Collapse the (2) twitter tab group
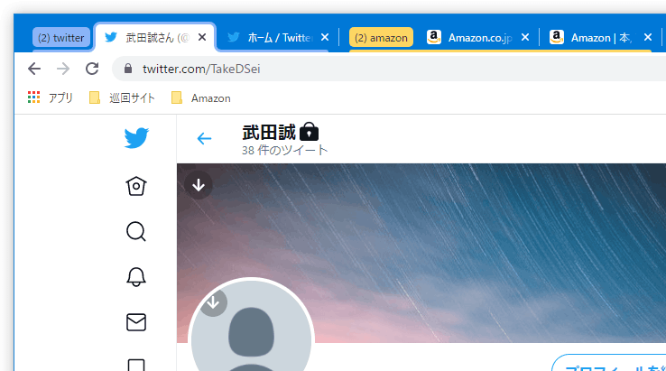Image resolution: width=666 pixels, height=371 pixels. pyautogui.click(x=61, y=38)
